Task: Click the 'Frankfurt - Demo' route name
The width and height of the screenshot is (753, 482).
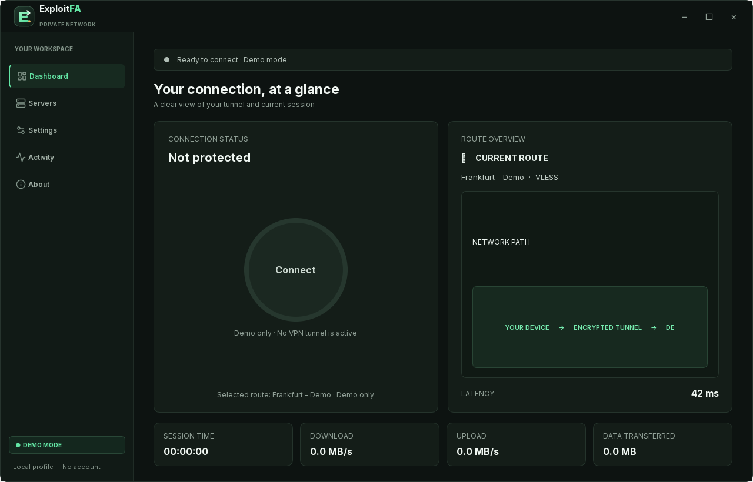Action: click(492, 177)
